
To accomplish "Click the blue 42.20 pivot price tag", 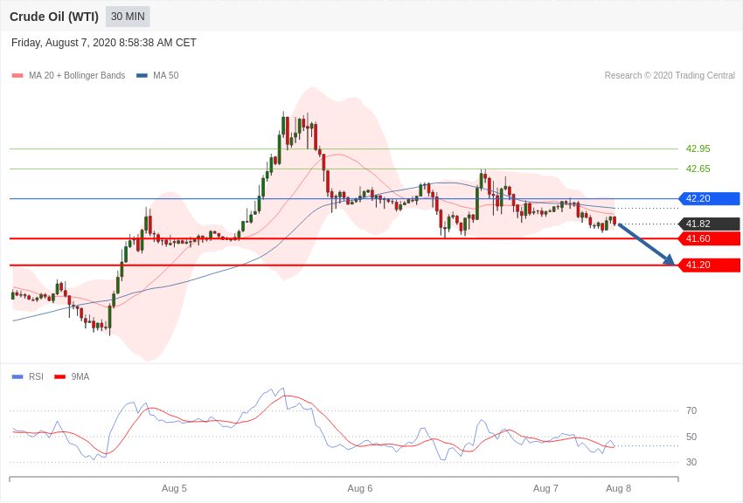I will 710,198.
